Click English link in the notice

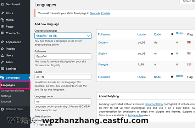coord(105,13)
